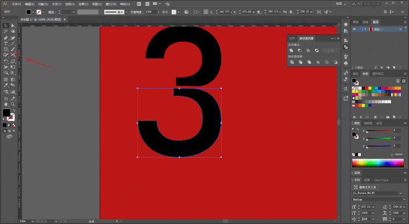Pick the yellow swatch in the top swatch row
This screenshot has width=409, height=224.
pos(370,88)
